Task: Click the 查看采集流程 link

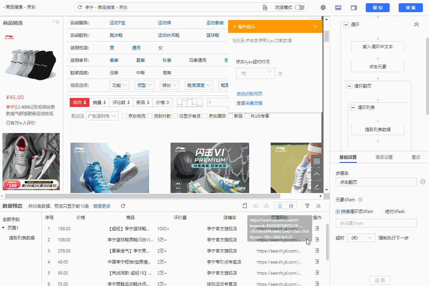Action: [x=250, y=103]
